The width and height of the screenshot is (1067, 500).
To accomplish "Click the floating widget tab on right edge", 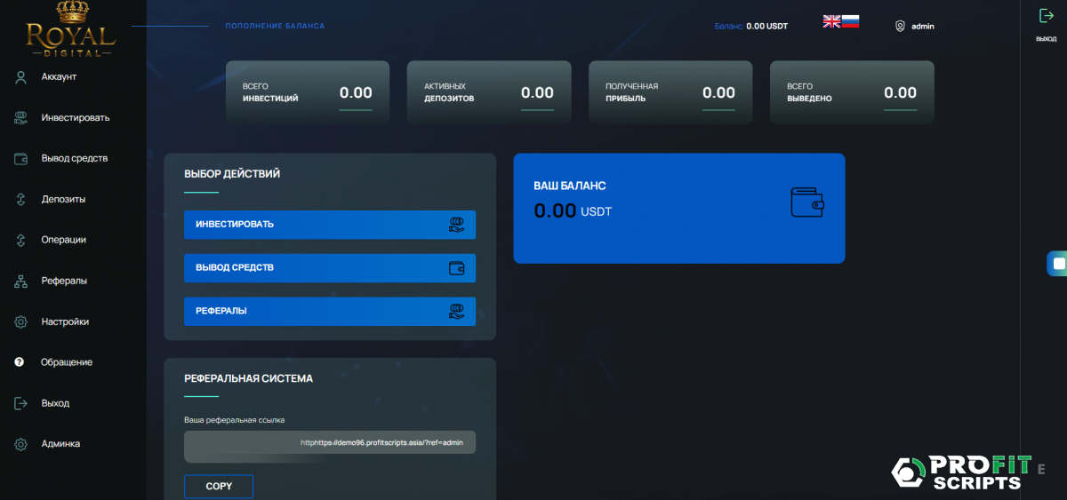I will coord(1057,264).
